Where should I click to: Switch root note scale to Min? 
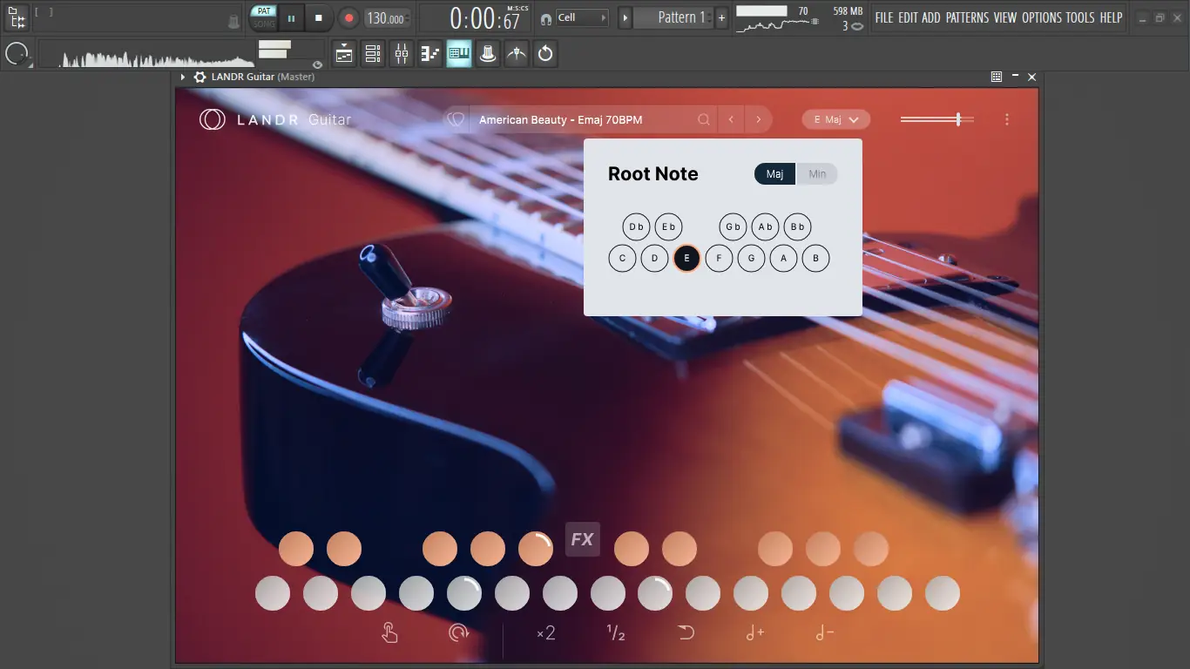pyautogui.click(x=817, y=174)
